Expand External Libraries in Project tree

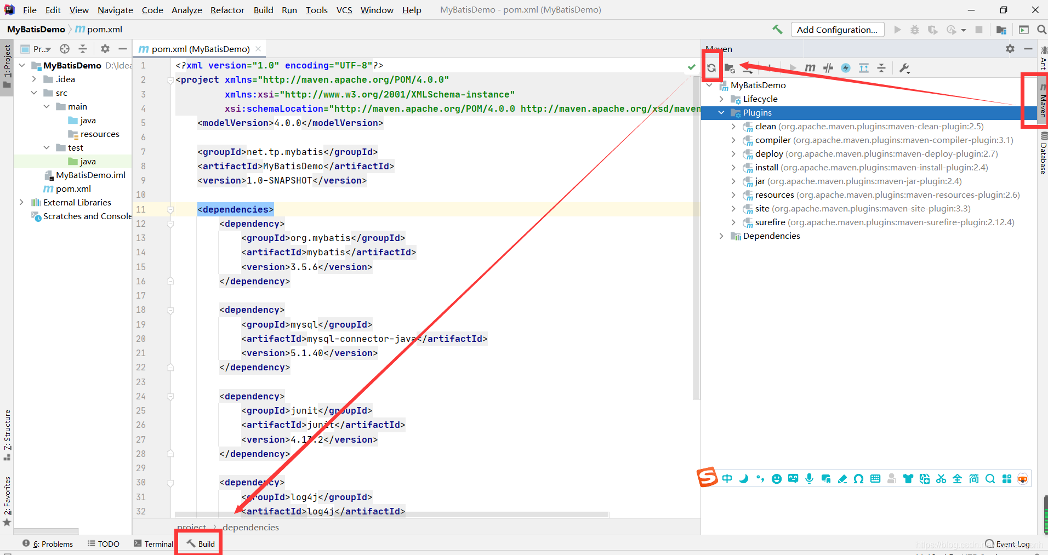pos(22,202)
